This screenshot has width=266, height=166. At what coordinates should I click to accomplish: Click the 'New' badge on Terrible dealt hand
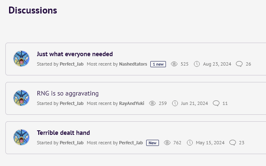pos(152,143)
